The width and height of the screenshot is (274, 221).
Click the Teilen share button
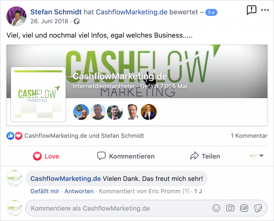(x=205, y=156)
